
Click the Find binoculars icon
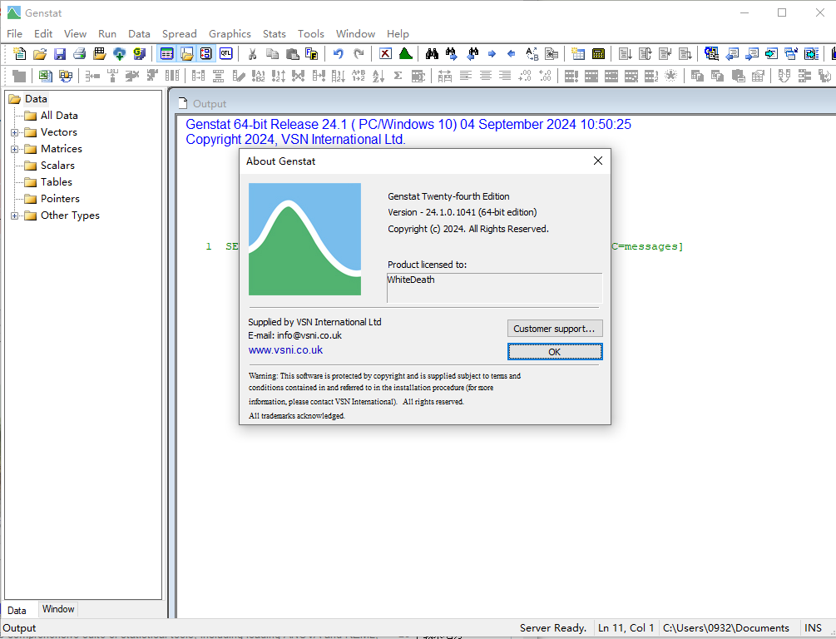pos(432,54)
